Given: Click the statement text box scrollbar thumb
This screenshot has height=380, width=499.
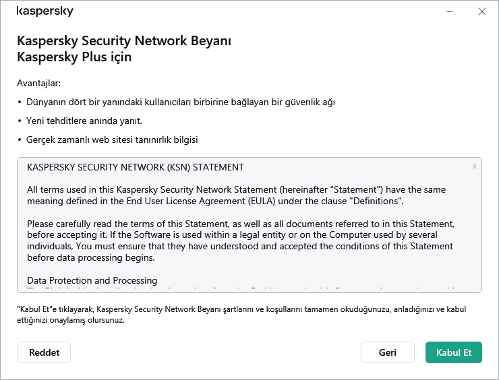Looking at the screenshot, I should pyautogui.click(x=475, y=166).
